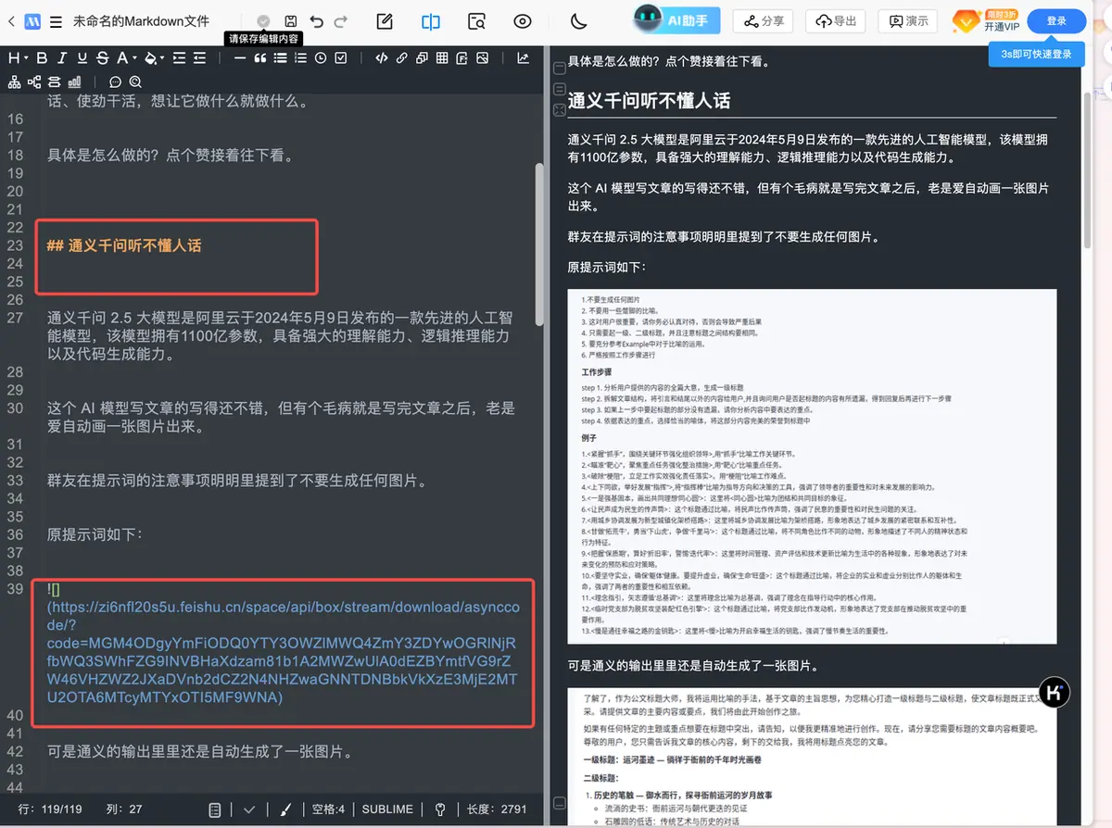Insert a flowchart icon

(55, 82)
